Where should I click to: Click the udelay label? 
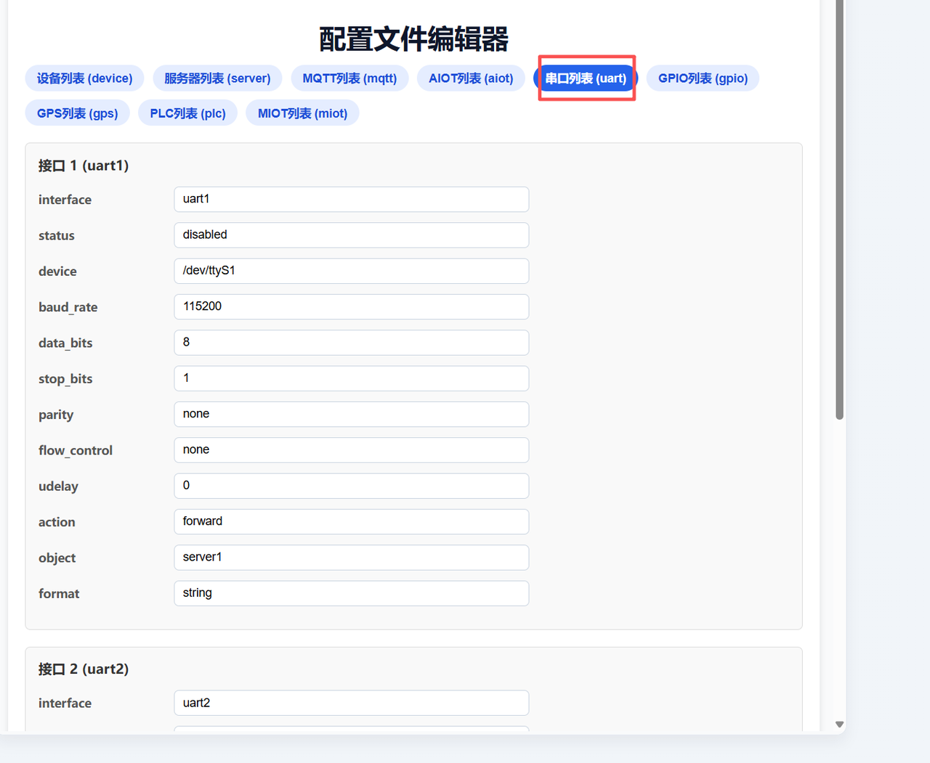(x=58, y=486)
